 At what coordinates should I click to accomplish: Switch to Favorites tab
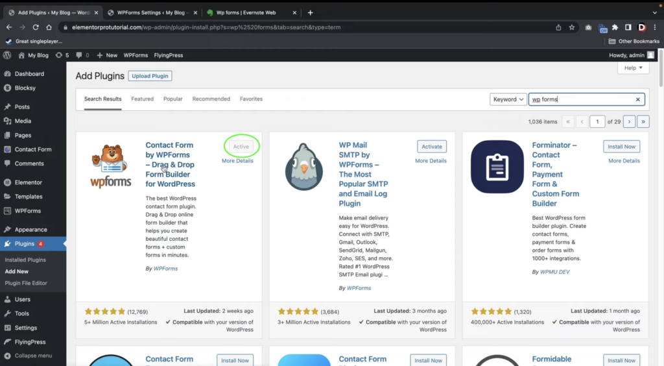coord(251,99)
